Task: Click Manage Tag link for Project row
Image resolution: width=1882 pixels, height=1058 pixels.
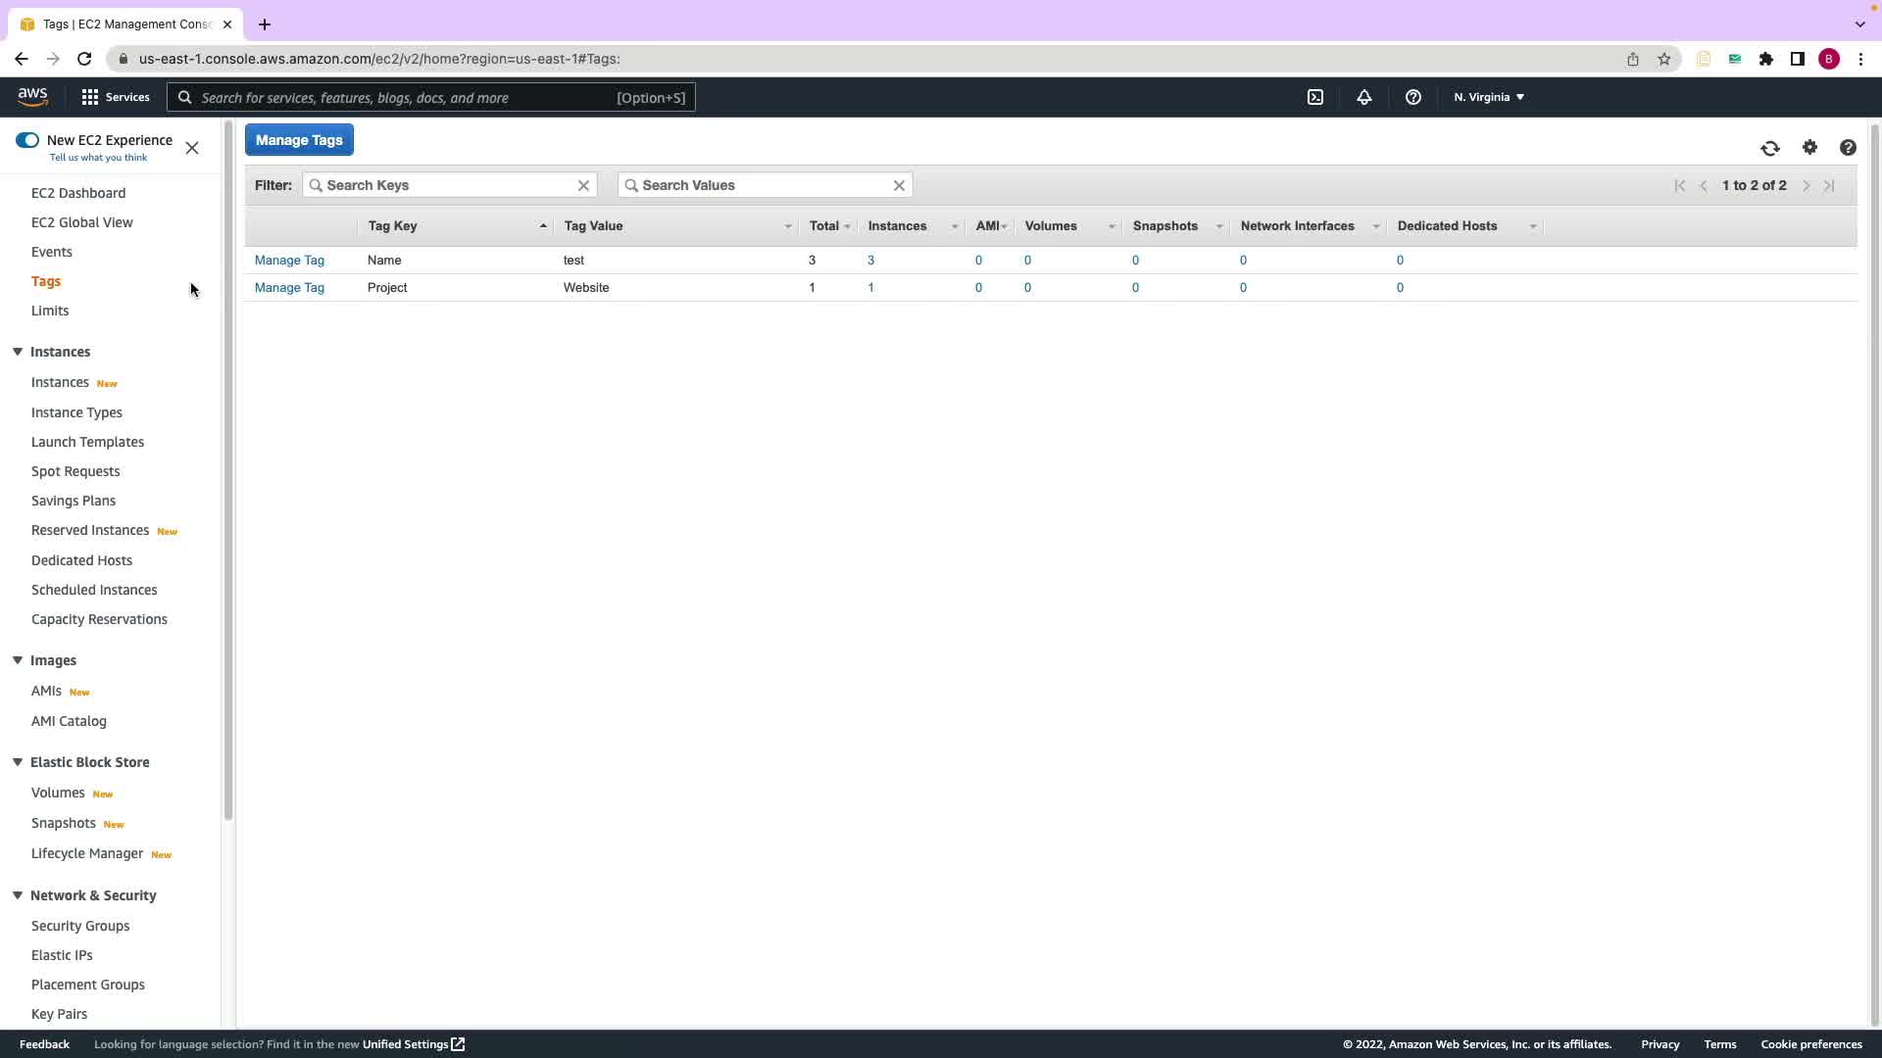Action: pyautogui.click(x=289, y=287)
